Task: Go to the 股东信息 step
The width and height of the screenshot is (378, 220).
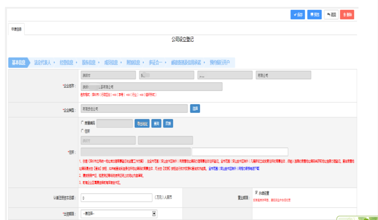Action: (x=88, y=62)
